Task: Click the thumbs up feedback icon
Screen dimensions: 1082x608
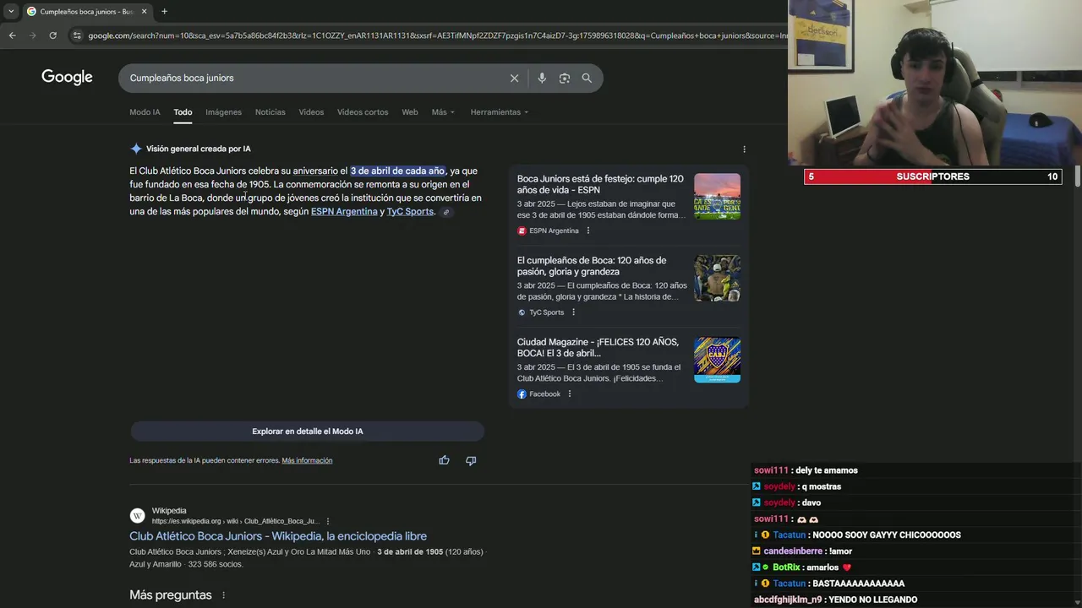Action: (444, 460)
